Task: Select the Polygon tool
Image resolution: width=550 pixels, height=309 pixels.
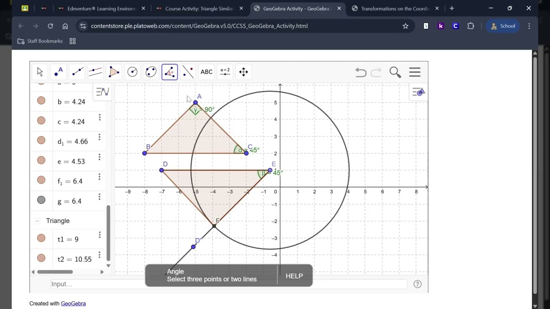Action: coord(114,72)
